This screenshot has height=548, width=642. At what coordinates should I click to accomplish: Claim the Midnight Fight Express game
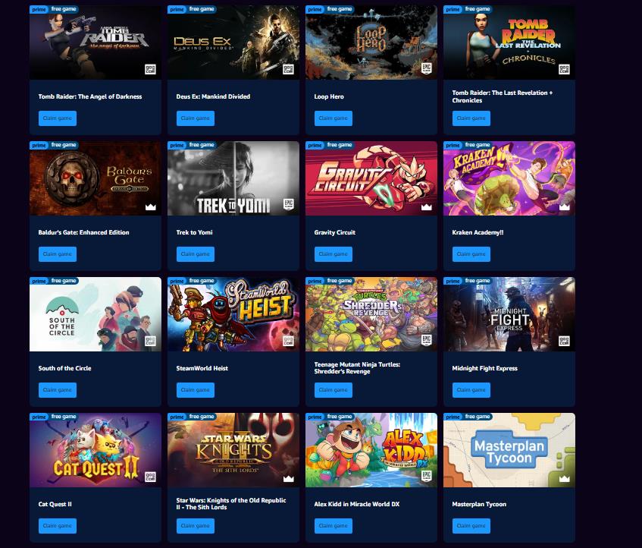pyautogui.click(x=471, y=390)
